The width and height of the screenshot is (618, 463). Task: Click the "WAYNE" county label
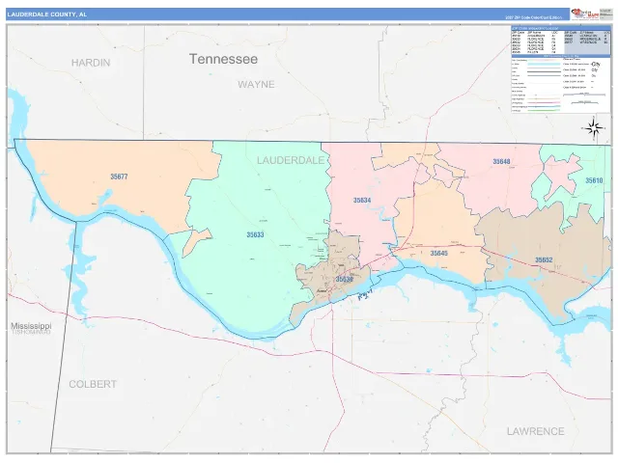click(256, 84)
